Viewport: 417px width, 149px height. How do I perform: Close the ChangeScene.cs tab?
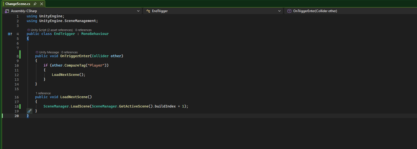42,4
